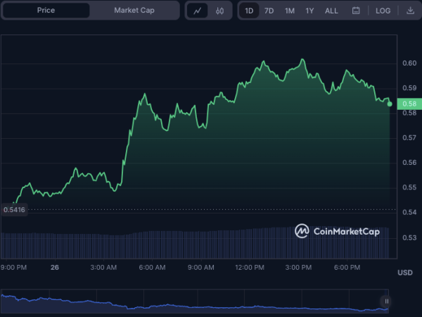This screenshot has width=422, height=317.
Task: Click the CoinMarketCap logo watermark
Action: [x=336, y=231]
